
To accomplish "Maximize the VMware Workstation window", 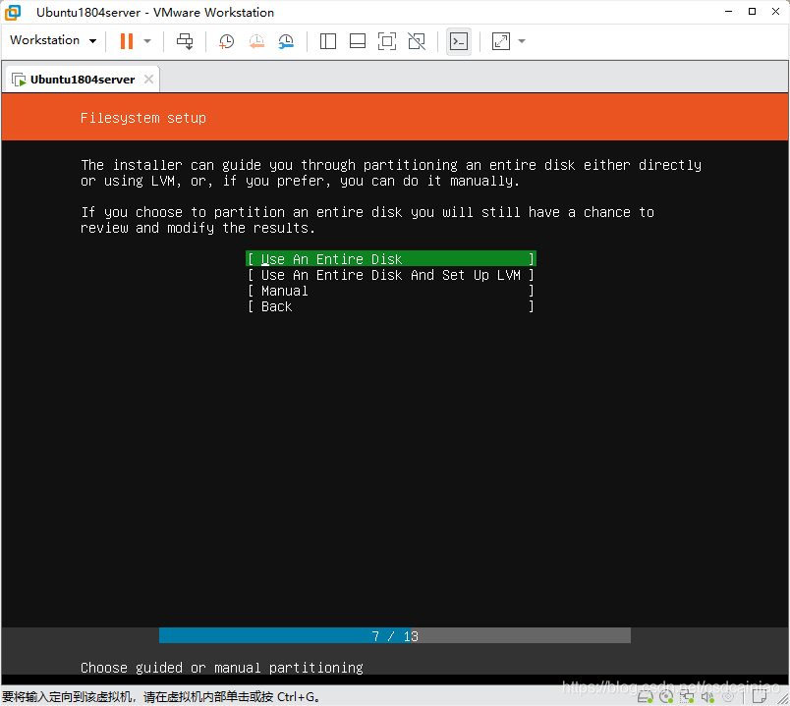I will pyautogui.click(x=752, y=12).
